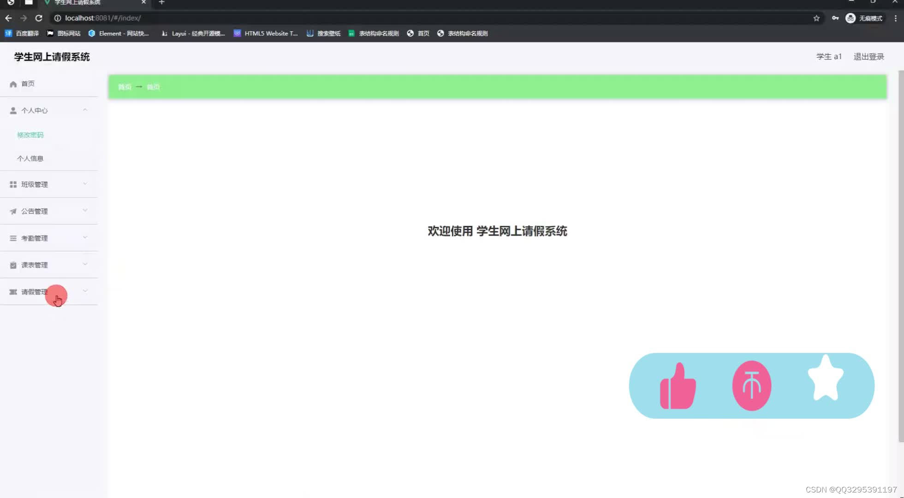Image resolution: width=904 pixels, height=498 pixels.
Task: Expand the 课表管理 chevron
Action: point(85,264)
